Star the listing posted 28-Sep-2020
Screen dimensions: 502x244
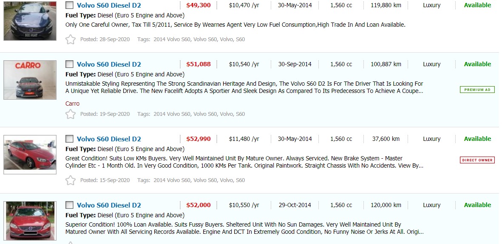click(70, 39)
